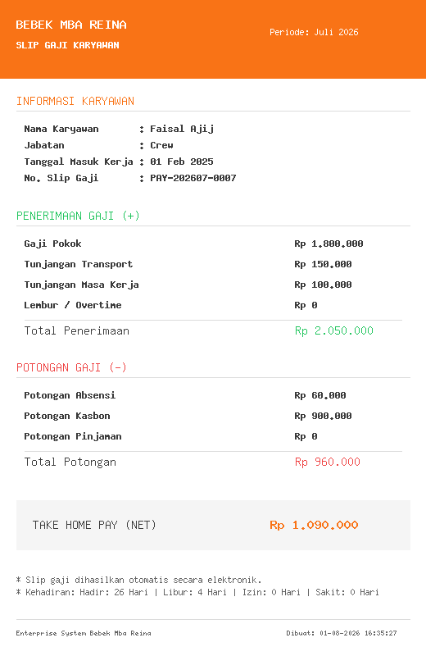Click the join date 01 Feb 2025
426x656 pixels.
pyautogui.click(x=182, y=162)
